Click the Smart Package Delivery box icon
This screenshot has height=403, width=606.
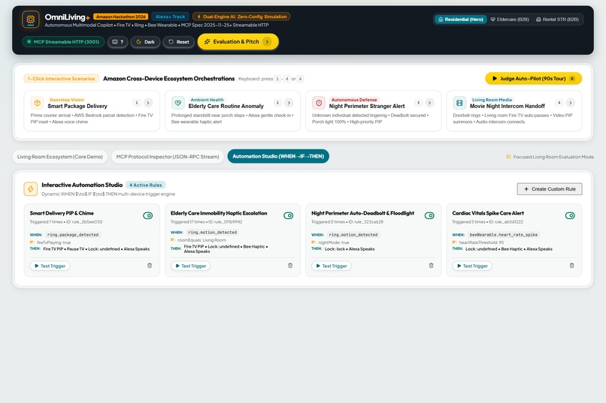click(37, 103)
